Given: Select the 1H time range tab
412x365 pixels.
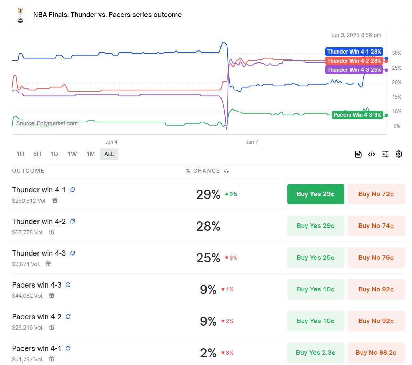Looking at the screenshot, I should click(20, 154).
